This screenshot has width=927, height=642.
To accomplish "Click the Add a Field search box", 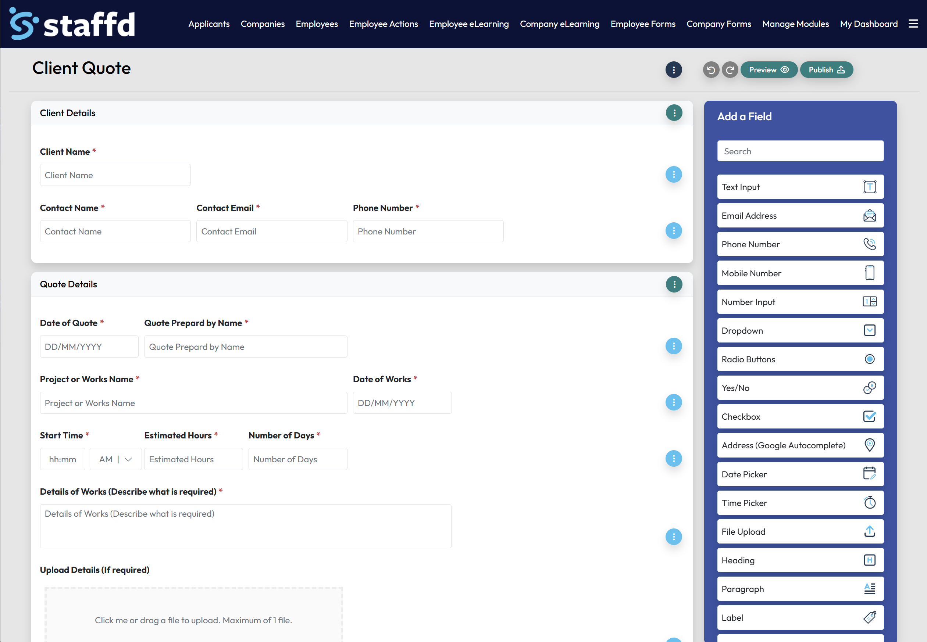I will pyautogui.click(x=800, y=151).
